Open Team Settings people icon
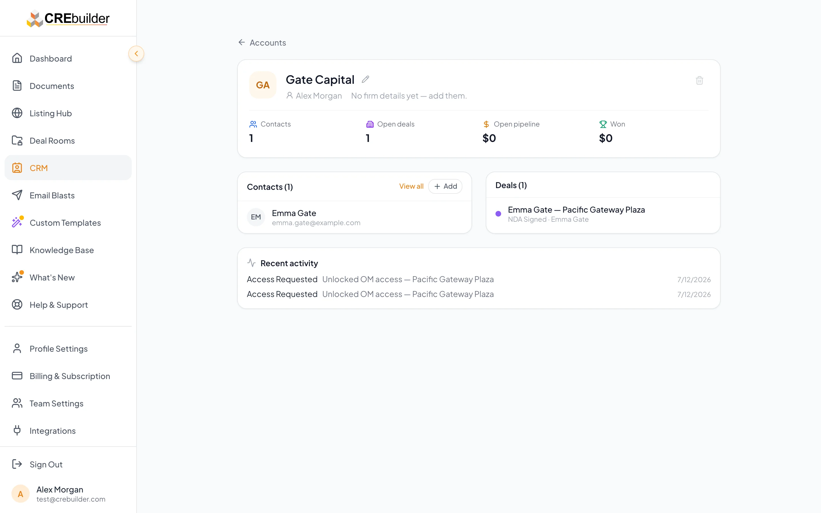The height and width of the screenshot is (513, 821). (17, 403)
